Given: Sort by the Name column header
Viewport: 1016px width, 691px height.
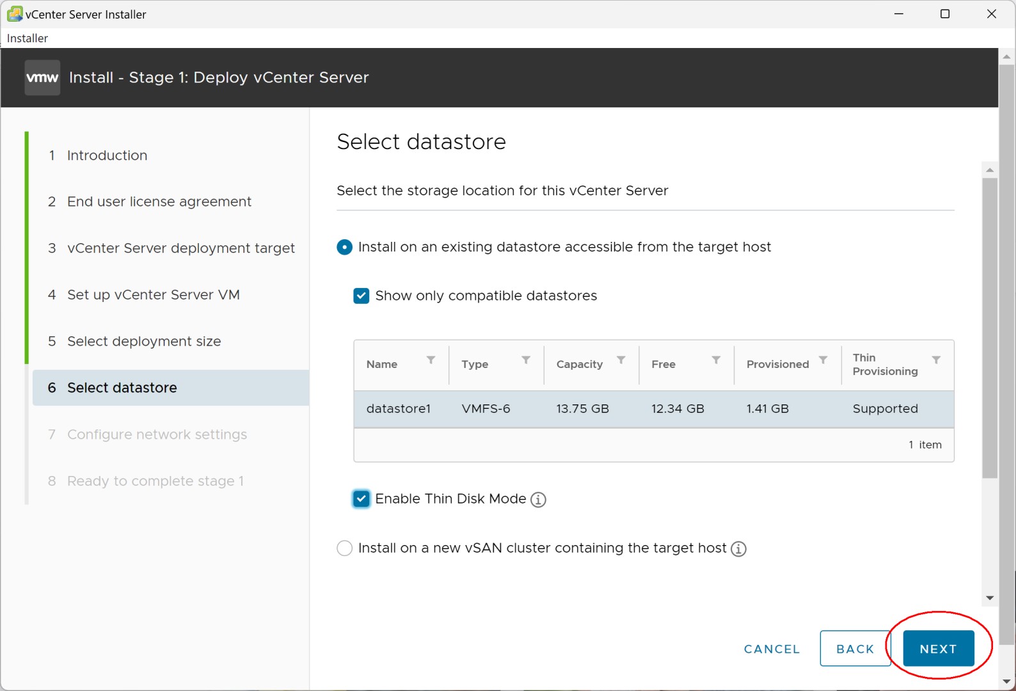Looking at the screenshot, I should 382,364.
